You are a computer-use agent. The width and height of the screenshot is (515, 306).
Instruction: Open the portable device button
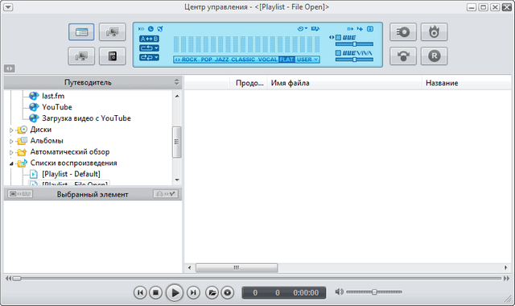point(113,56)
